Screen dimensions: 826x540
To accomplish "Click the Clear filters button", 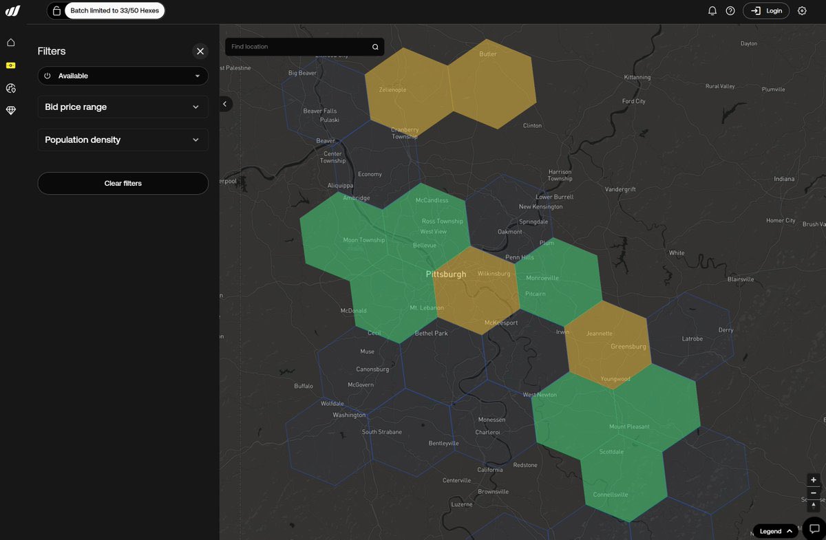I will (123, 183).
